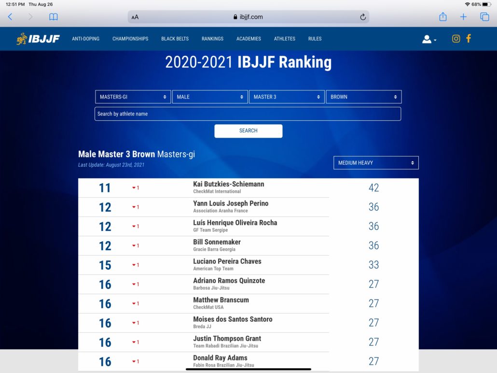This screenshot has height=373, width=497.
Task: Expand the MASTER 3 age division dropdown
Action: (x=287, y=97)
